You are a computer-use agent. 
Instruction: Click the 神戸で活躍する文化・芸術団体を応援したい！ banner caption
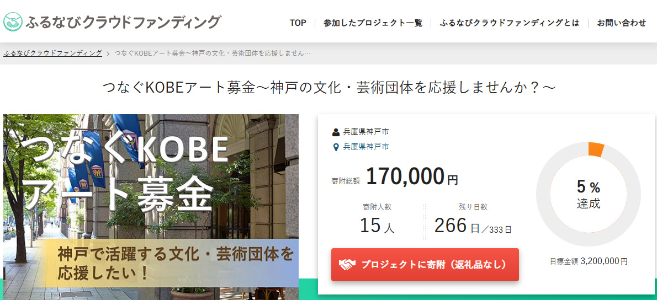[x=175, y=263]
